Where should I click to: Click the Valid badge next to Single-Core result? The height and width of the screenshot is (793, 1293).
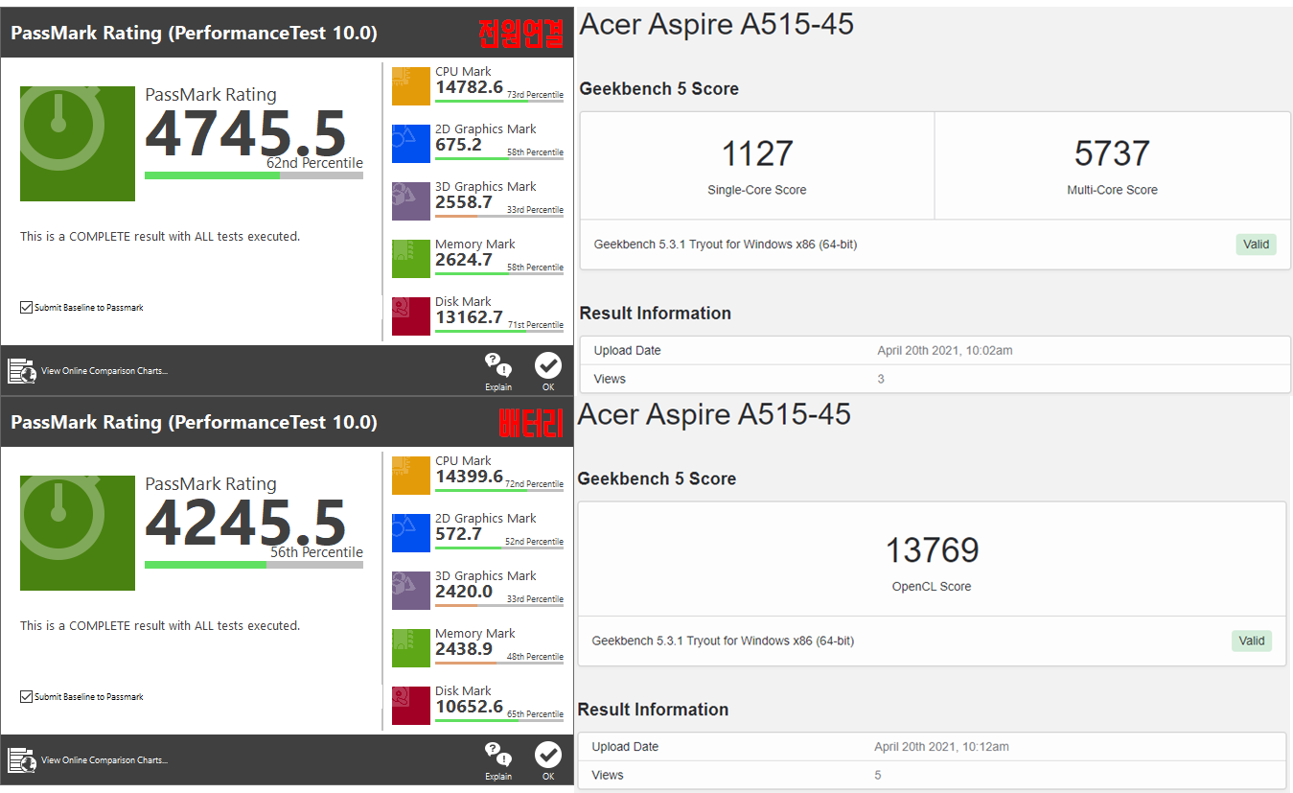1256,245
